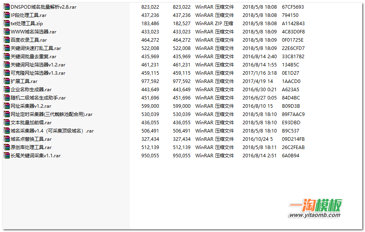
Task: Select the 百度收录工具.rar entry name
Action: [29, 40]
